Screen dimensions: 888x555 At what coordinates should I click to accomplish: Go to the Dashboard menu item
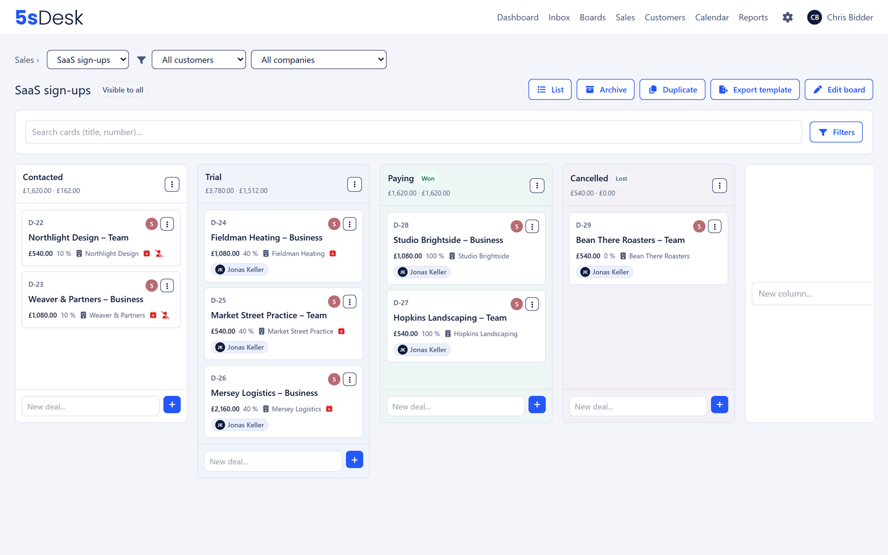coord(518,17)
